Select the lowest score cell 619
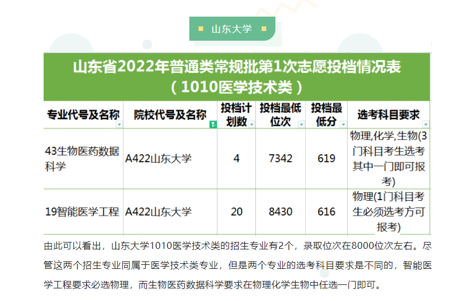455x301 pixels. (326, 159)
